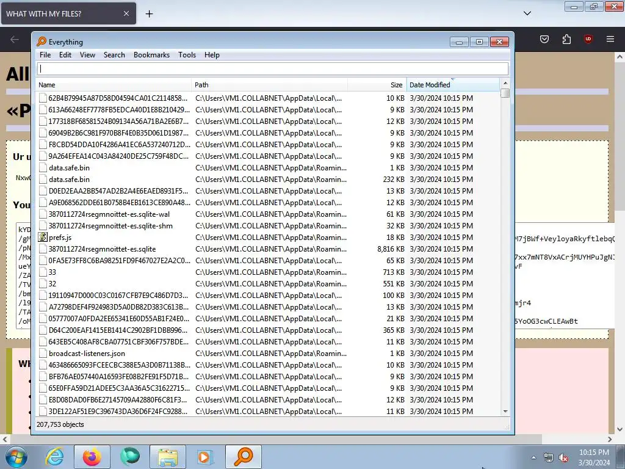The width and height of the screenshot is (625, 469).
Task: Open the Windows Start button
Action: [x=16, y=457]
